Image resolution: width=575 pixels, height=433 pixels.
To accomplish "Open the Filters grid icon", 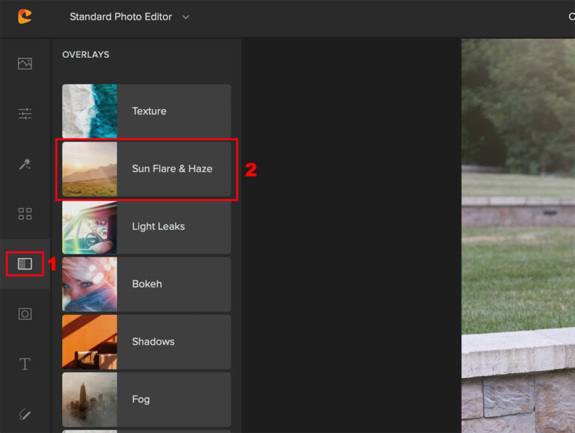I will coord(25,214).
